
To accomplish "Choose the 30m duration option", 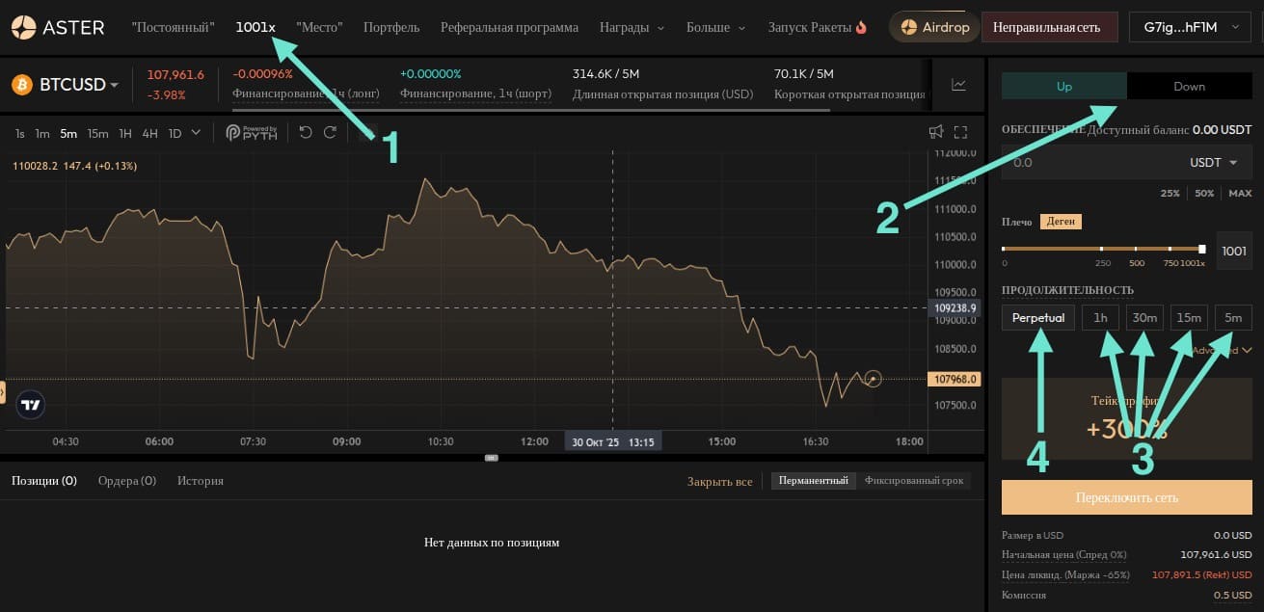I will [1144, 318].
